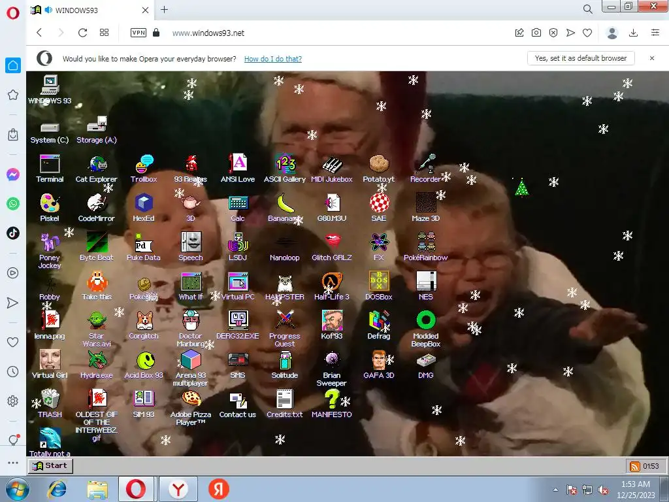Click 'Yes, set it as default browser'
The height and width of the screenshot is (502, 669).
click(581, 58)
